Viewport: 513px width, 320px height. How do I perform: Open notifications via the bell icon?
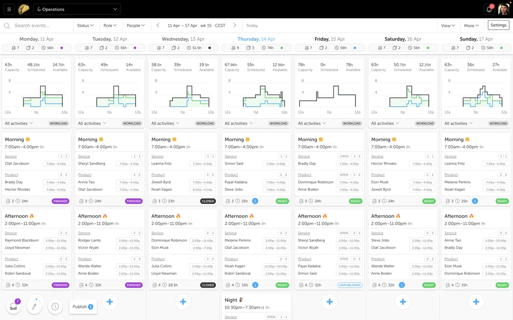(x=489, y=9)
